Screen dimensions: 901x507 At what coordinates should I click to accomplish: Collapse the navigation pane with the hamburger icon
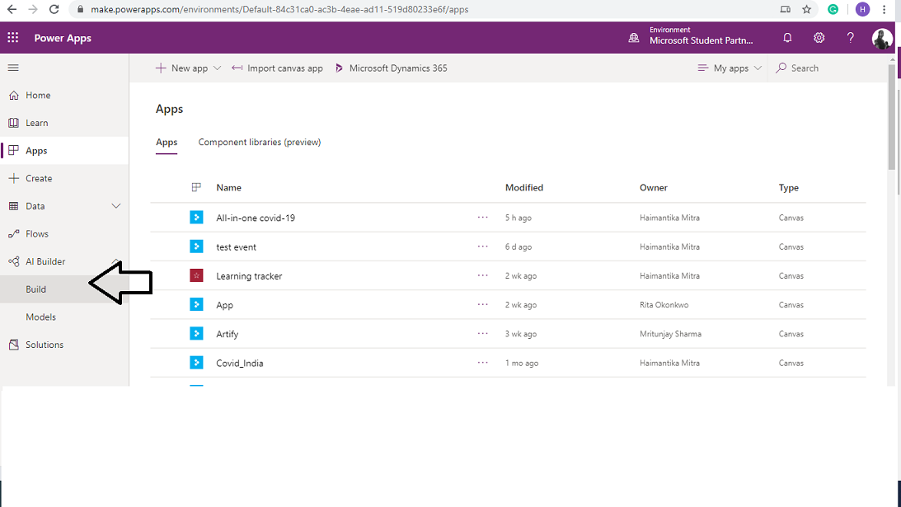[x=12, y=68]
